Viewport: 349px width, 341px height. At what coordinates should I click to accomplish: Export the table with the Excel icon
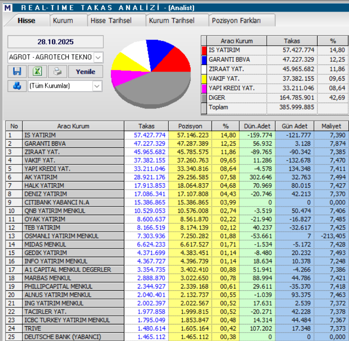click(x=37, y=71)
